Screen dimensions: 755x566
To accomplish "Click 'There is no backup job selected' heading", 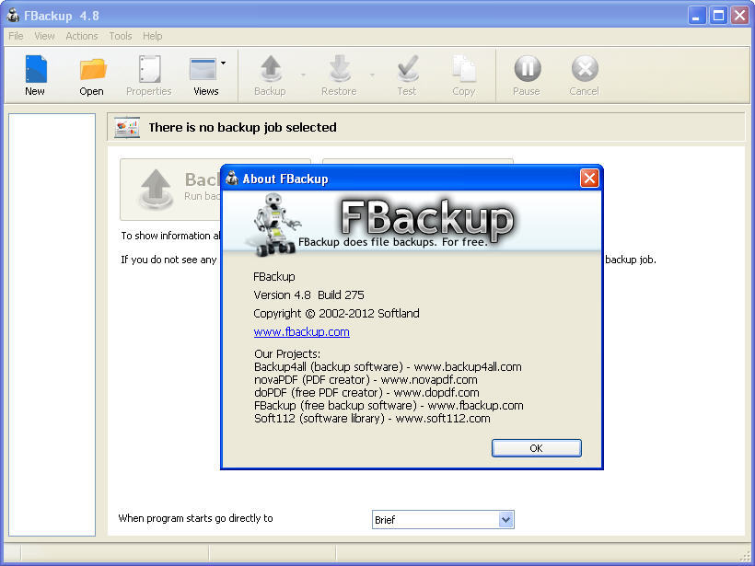I will 242,128.
